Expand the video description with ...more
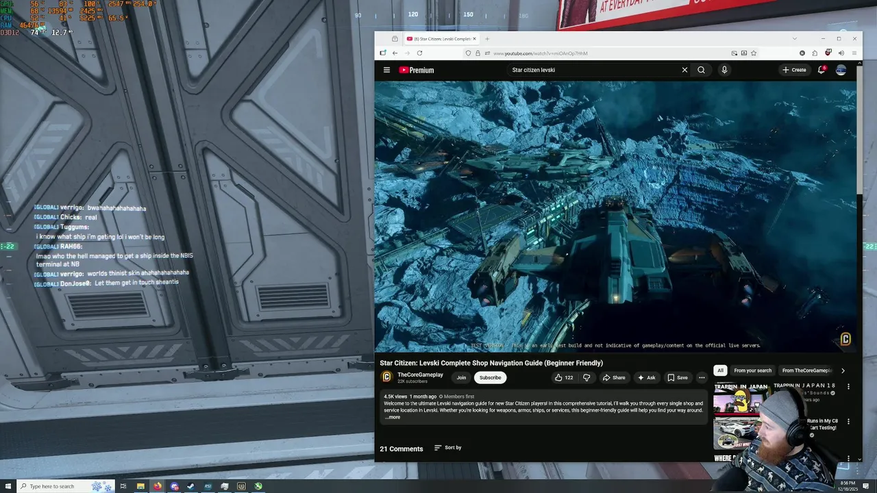 click(x=393, y=417)
